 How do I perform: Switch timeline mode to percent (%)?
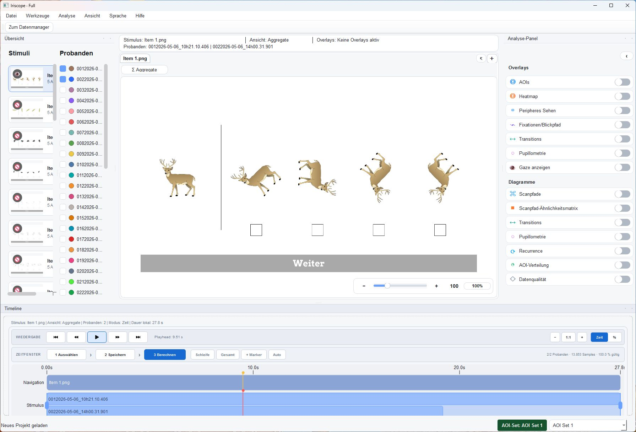click(614, 337)
